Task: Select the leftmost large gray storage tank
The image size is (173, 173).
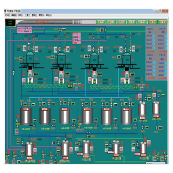Action: pos(26,116)
